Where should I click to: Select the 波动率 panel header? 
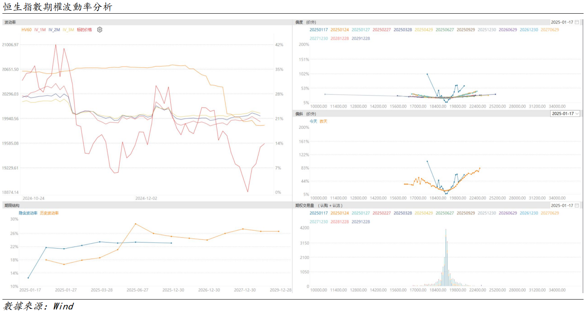[10, 22]
